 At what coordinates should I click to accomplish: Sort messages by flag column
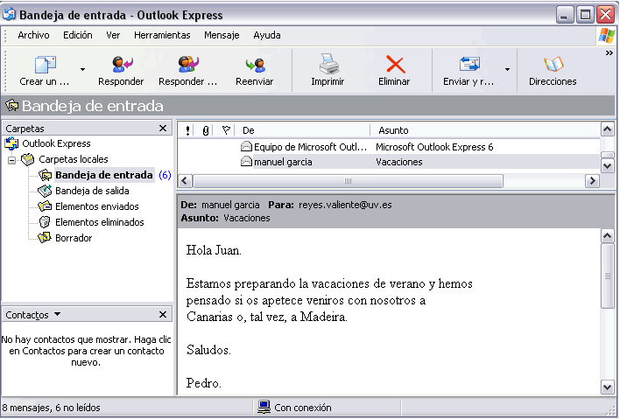point(226,130)
